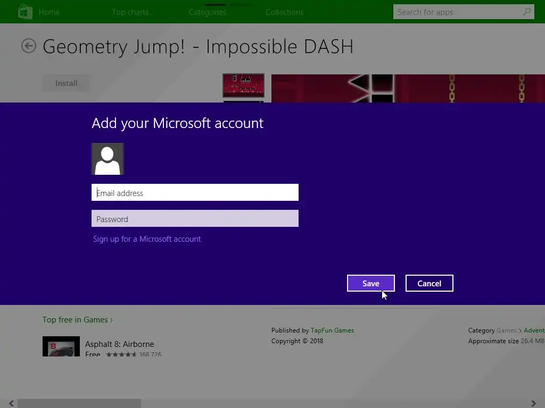Click the user avatar picture
Screen dimensions: 545x408
pos(108,159)
